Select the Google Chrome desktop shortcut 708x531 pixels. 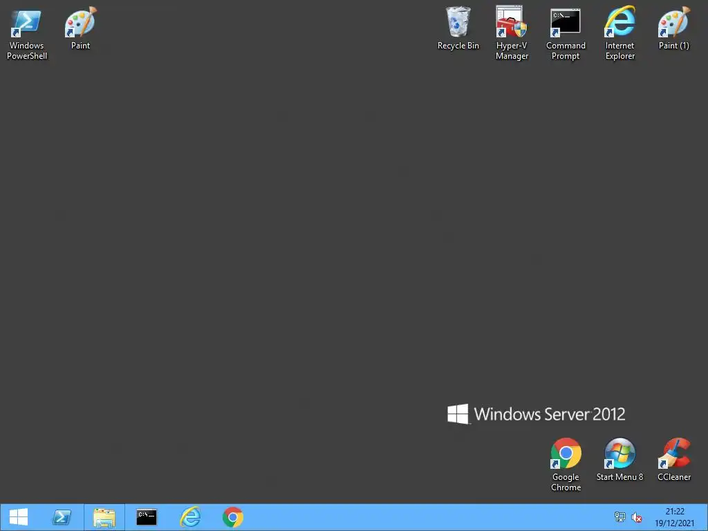pyautogui.click(x=566, y=465)
